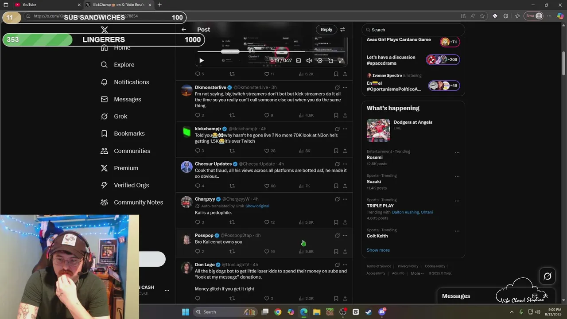Viewport: 567px width, 319px height.
Task: Open more options on Cheesur Updates reply
Action: pyautogui.click(x=345, y=164)
